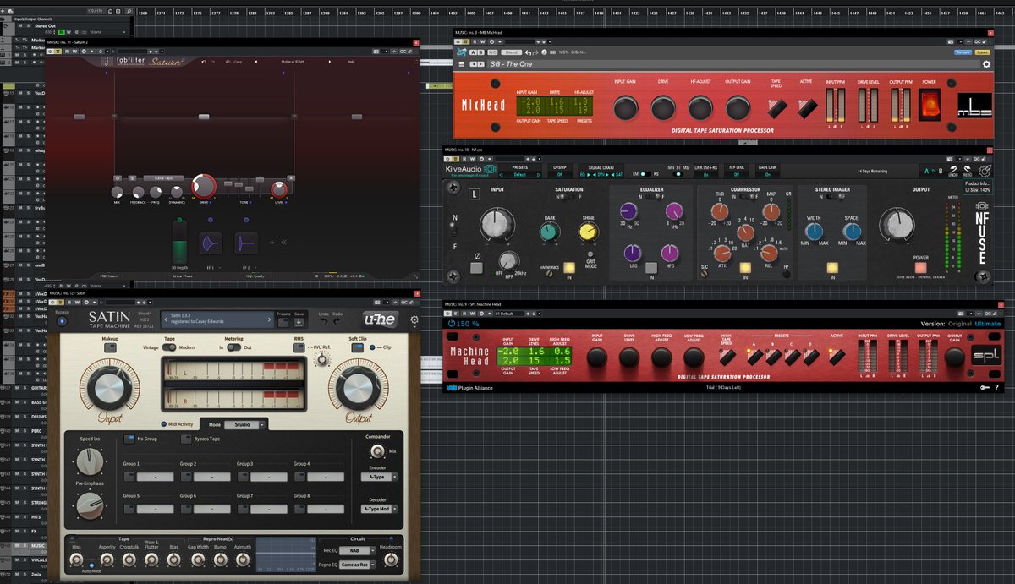The height and width of the screenshot is (584, 1015).
Task: Redo the last change in Satin
Action: coord(337,321)
